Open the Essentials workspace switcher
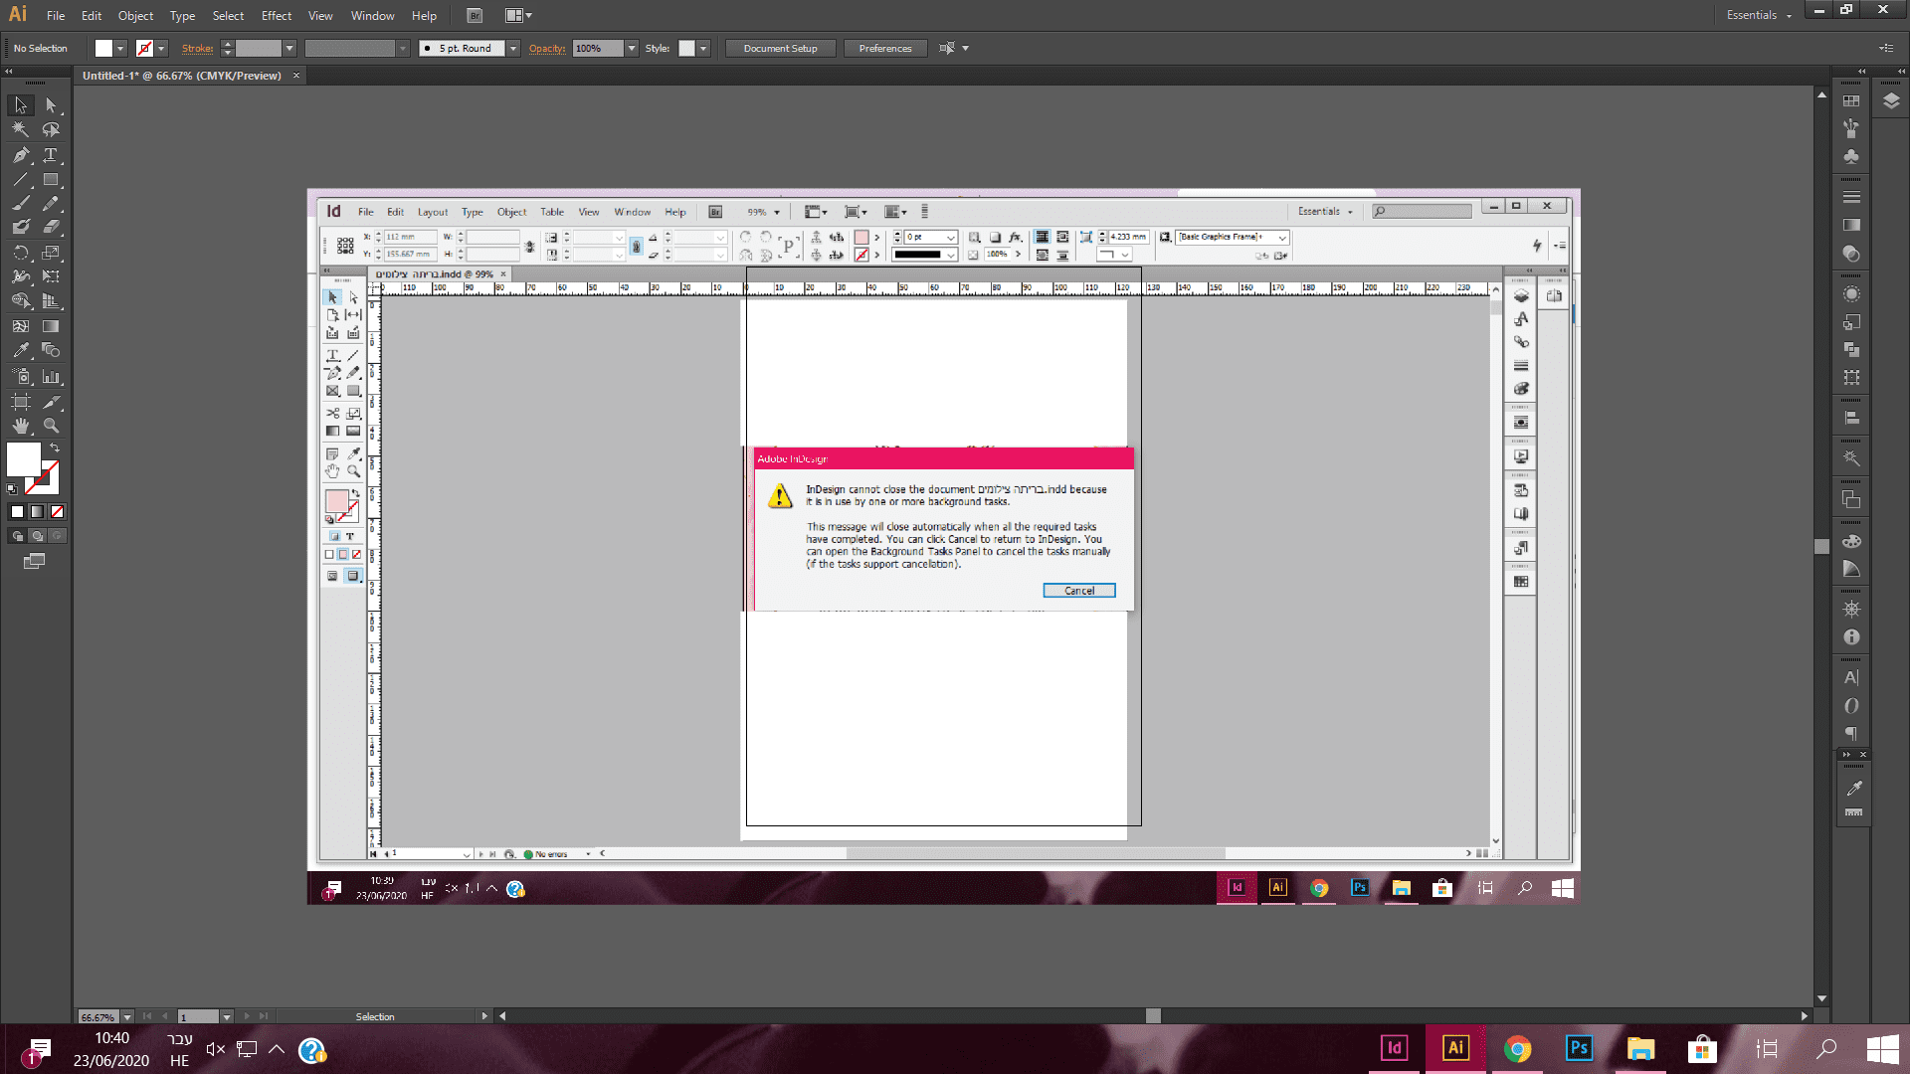This screenshot has width=1910, height=1074. tap(1758, 15)
